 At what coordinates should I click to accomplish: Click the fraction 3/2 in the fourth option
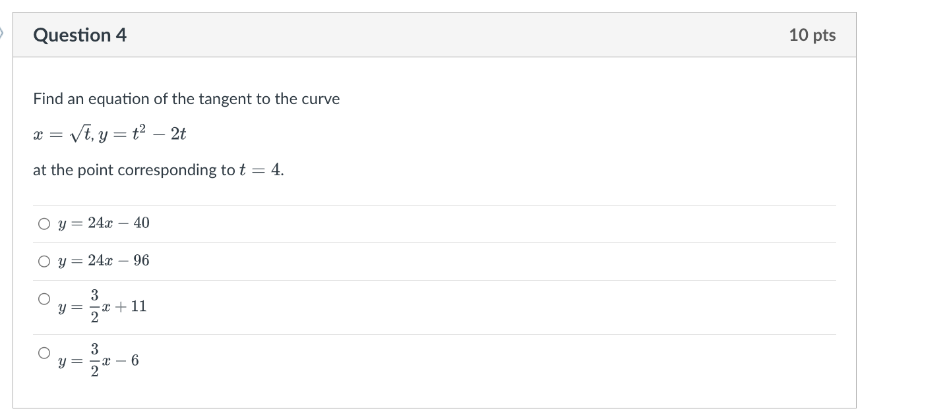click(94, 360)
